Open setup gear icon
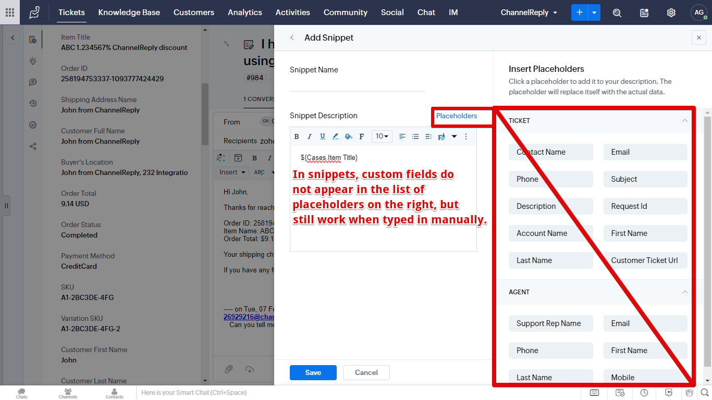The image size is (712, 400). pos(671,12)
